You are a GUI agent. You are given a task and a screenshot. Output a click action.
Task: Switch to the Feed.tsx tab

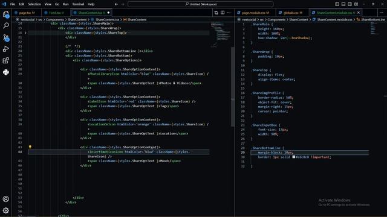click(x=56, y=13)
